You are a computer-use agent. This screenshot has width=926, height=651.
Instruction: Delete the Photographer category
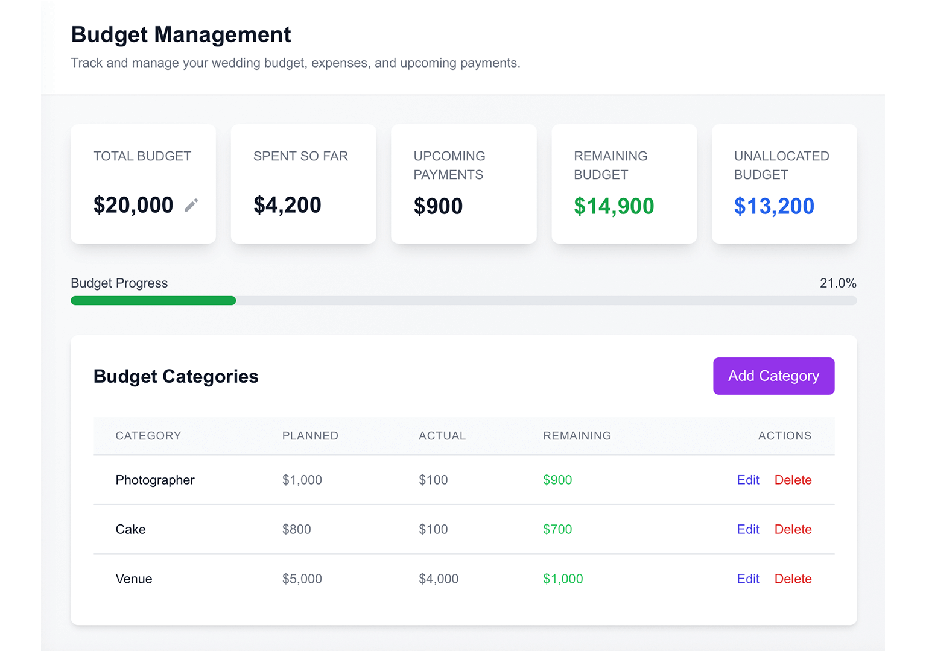click(793, 480)
